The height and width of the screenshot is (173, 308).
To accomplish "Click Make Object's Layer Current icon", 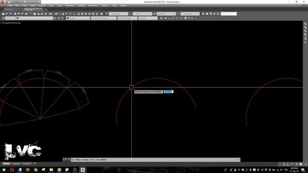I will click(x=55, y=18).
